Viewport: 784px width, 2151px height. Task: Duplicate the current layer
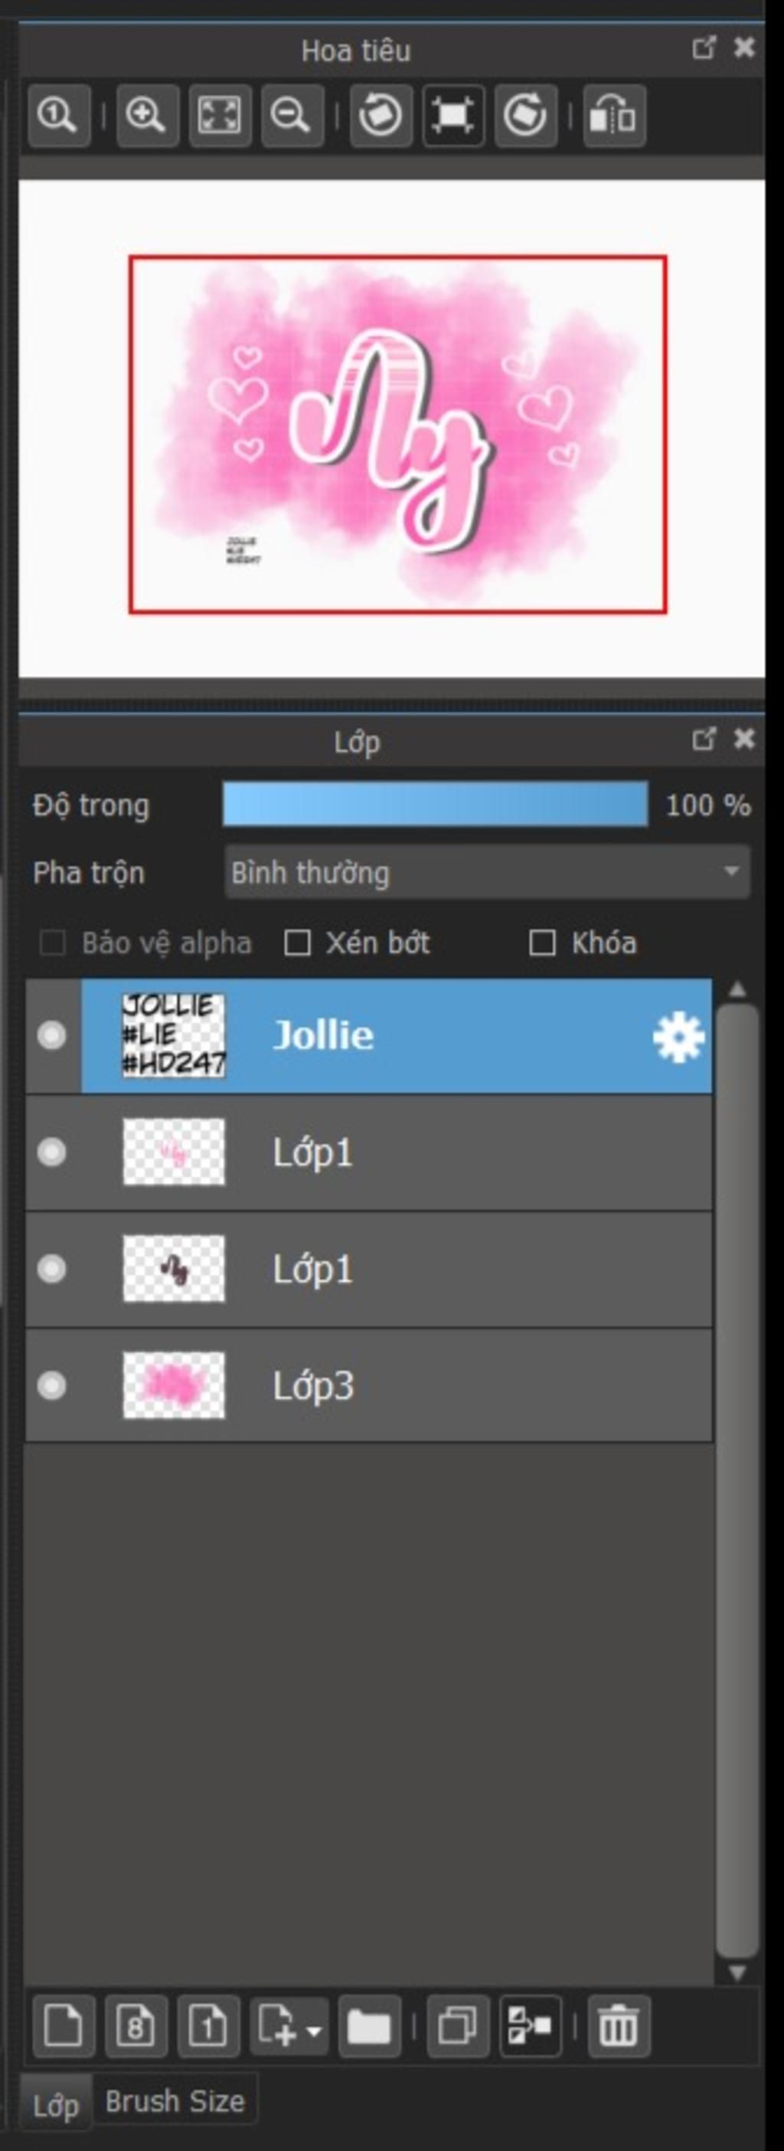coord(457,2026)
